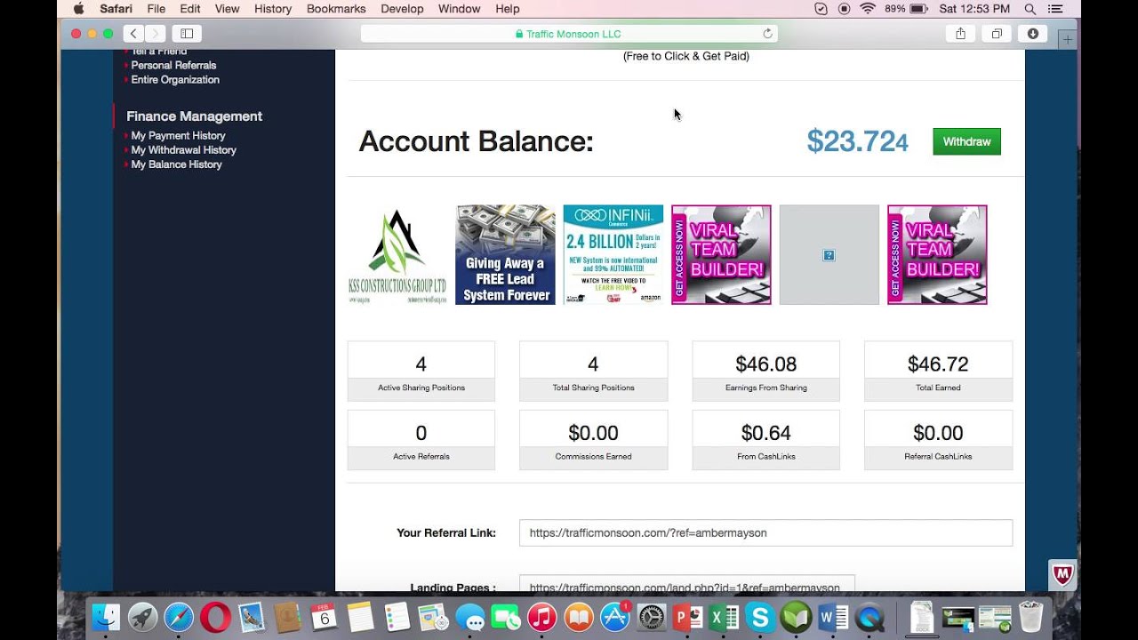Open the View menu
The image size is (1138, 640).
pyautogui.click(x=228, y=9)
